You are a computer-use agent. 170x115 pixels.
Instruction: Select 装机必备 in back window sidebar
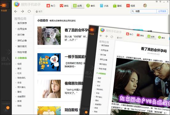point(22,41)
